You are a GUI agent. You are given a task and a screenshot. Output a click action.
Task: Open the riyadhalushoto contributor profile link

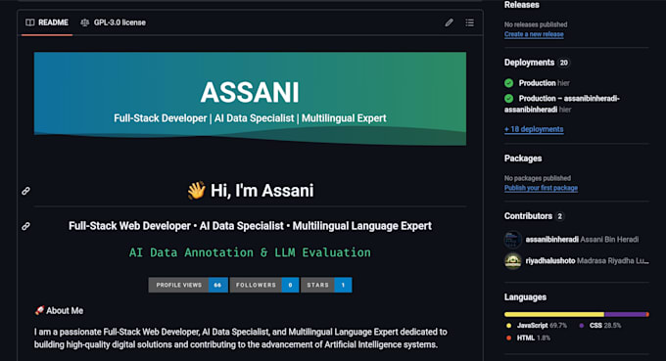pyautogui.click(x=550, y=260)
